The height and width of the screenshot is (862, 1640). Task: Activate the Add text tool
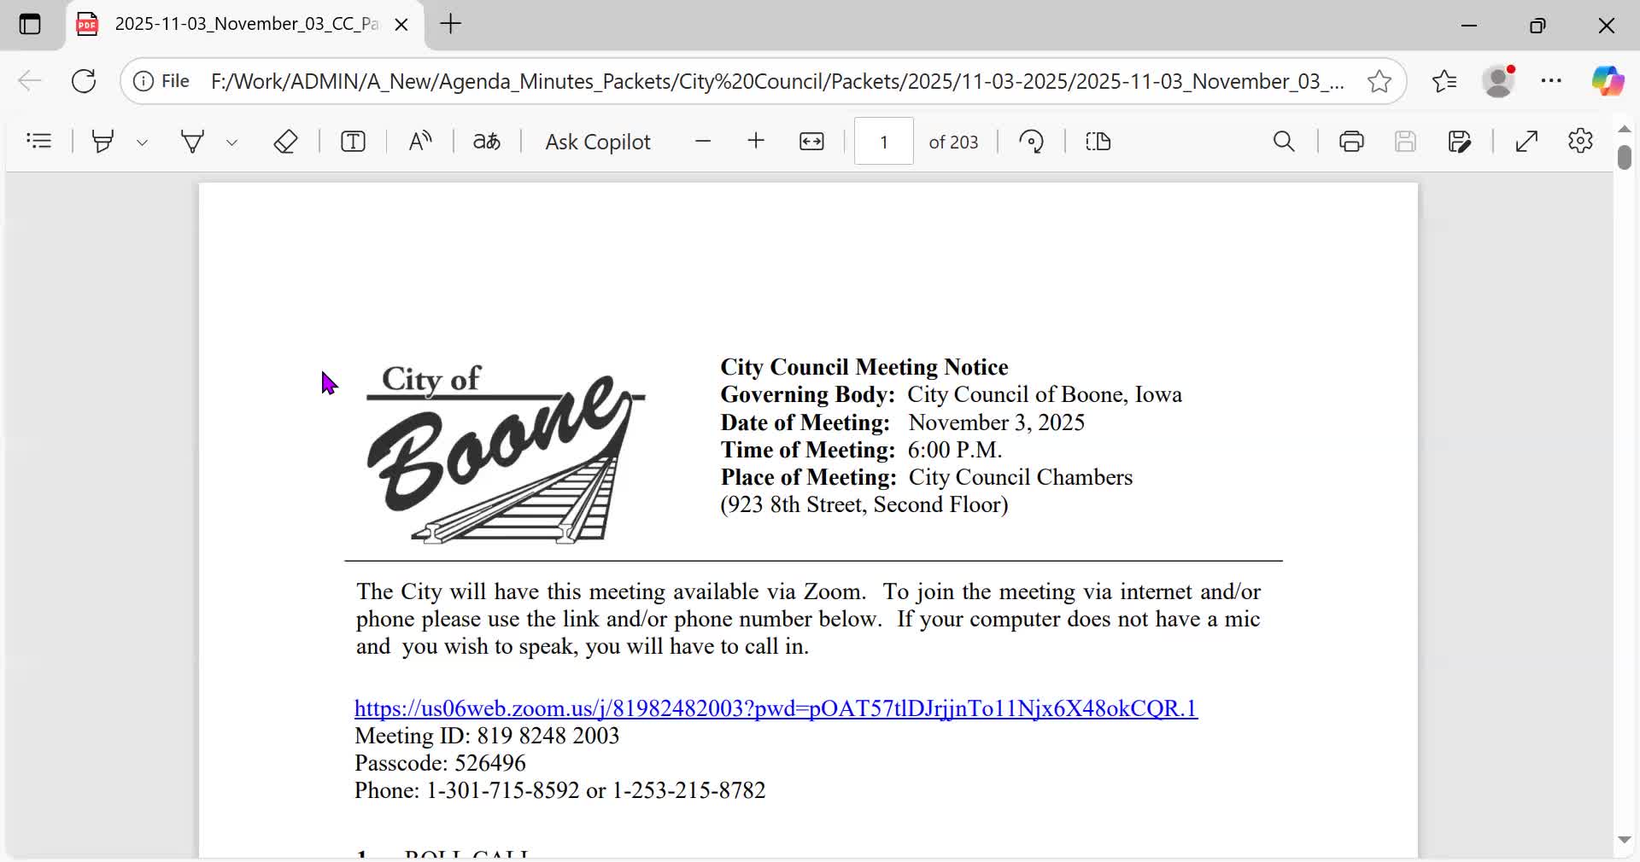tap(353, 141)
